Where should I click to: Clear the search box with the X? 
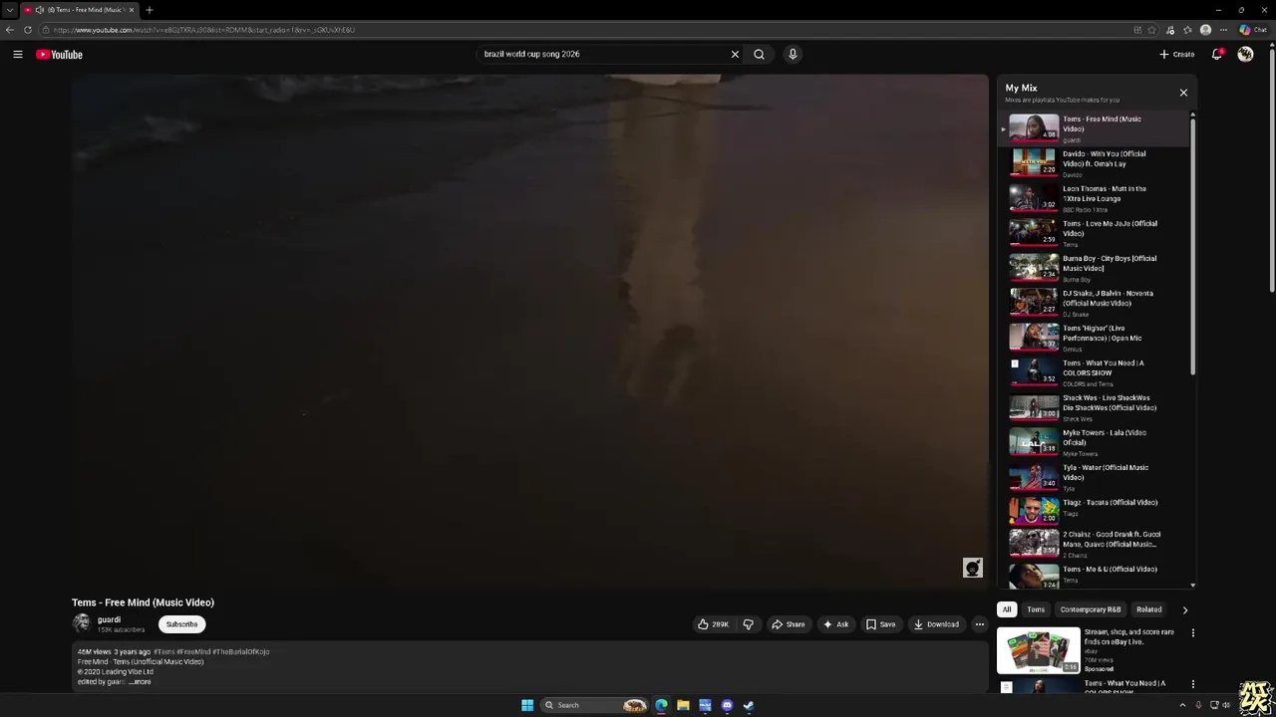click(x=735, y=55)
